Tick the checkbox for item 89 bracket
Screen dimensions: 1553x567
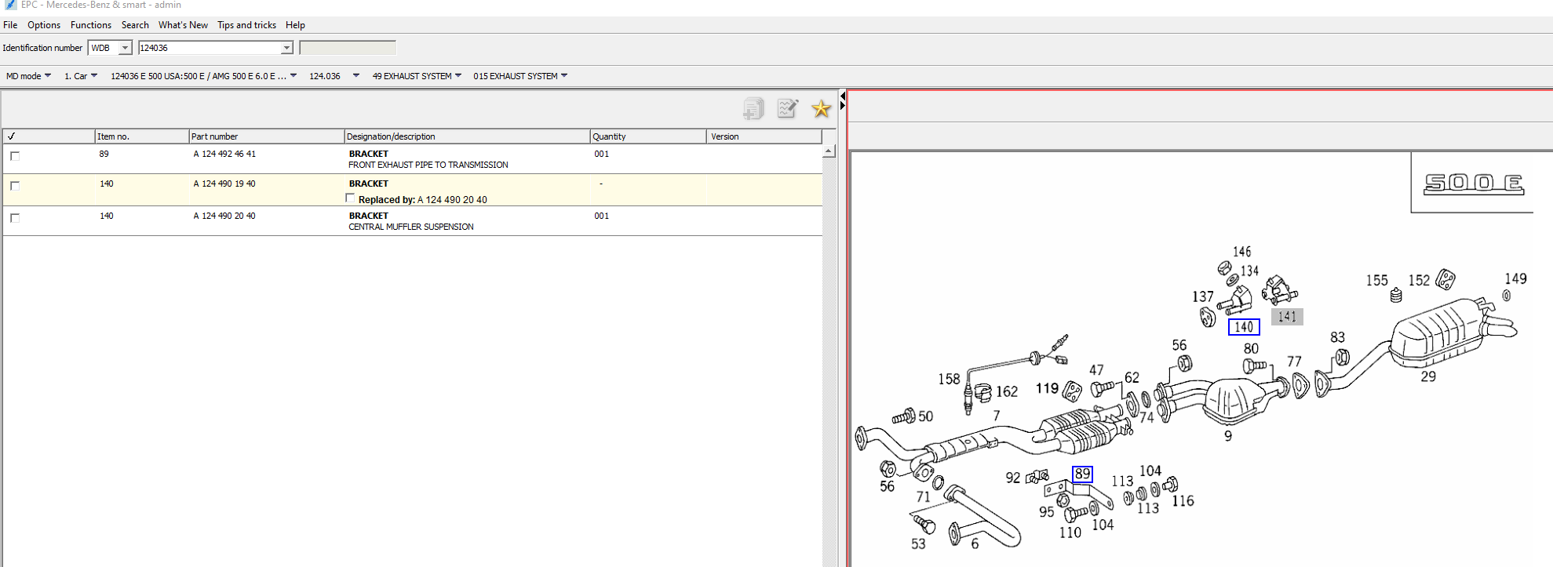coord(15,156)
